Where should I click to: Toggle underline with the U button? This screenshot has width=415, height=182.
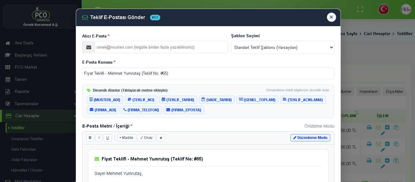(x=108, y=138)
